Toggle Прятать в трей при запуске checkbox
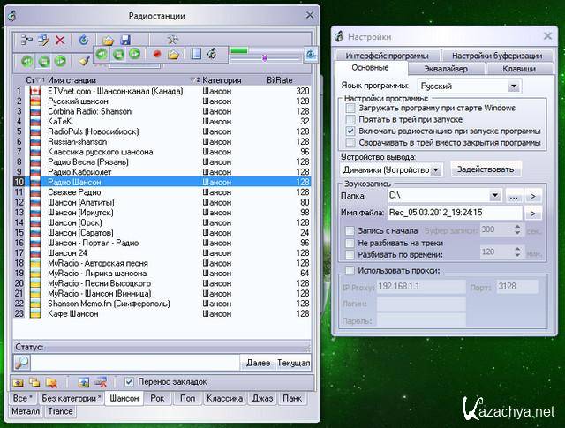This screenshot has height=428, width=565. 350,119
